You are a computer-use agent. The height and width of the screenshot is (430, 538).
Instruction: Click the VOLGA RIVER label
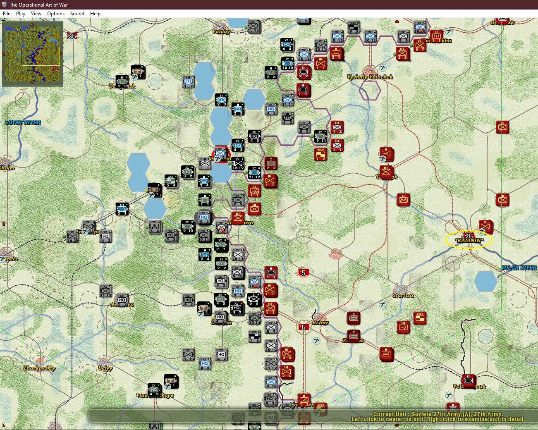(519, 268)
